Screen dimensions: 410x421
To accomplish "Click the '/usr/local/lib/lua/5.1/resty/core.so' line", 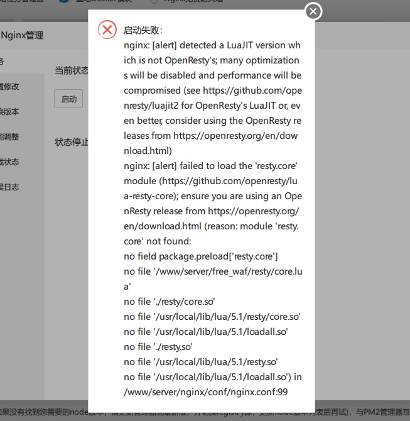I will [x=212, y=317].
